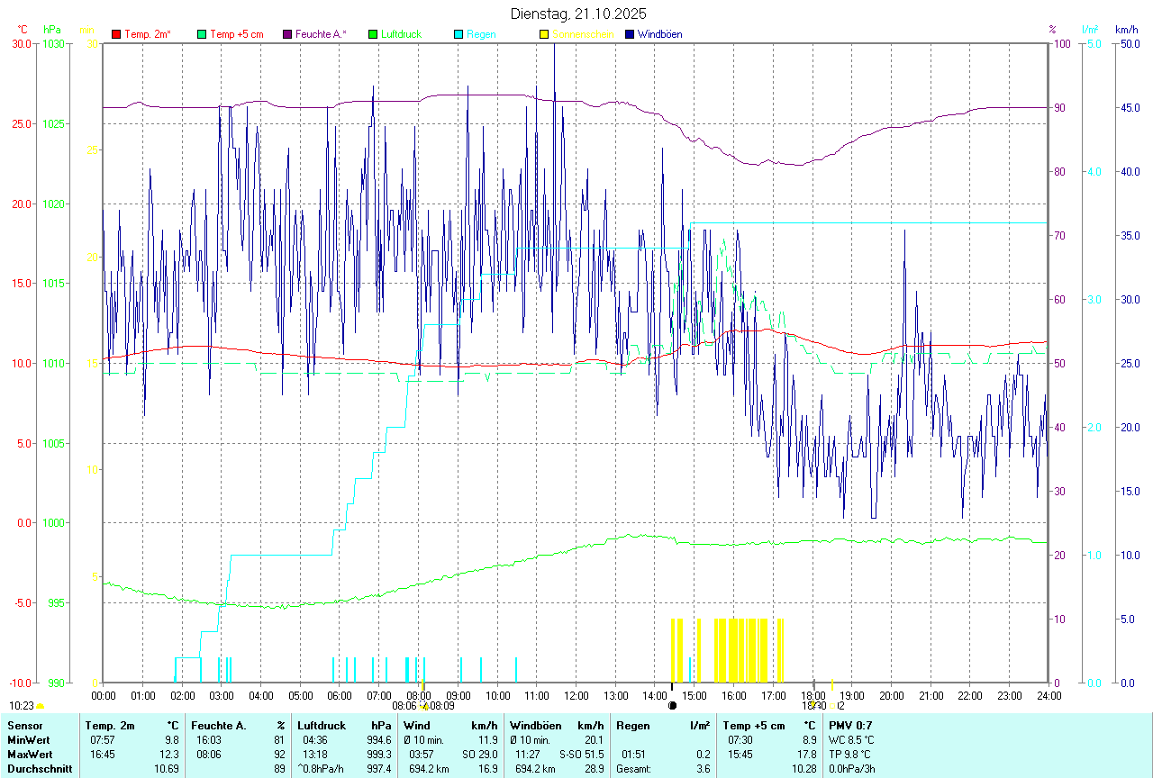
Task: Click the km/h axis unit label at top right
Action: [x=1126, y=30]
